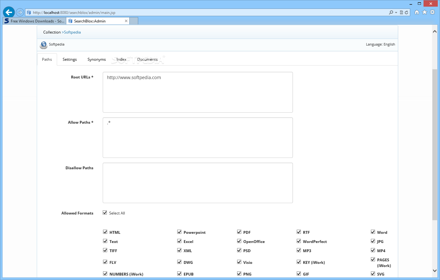Close the SearchBlox::Admin tab
The width and height of the screenshot is (440, 280).
click(x=126, y=21)
